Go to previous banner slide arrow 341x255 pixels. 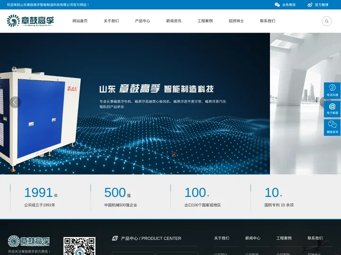pos(15,102)
